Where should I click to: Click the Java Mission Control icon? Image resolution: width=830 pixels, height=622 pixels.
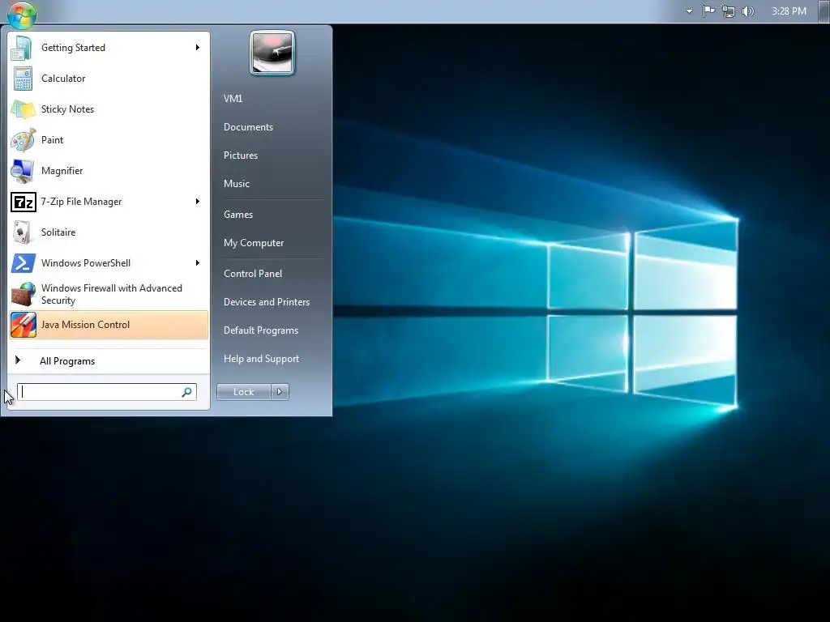pos(24,325)
